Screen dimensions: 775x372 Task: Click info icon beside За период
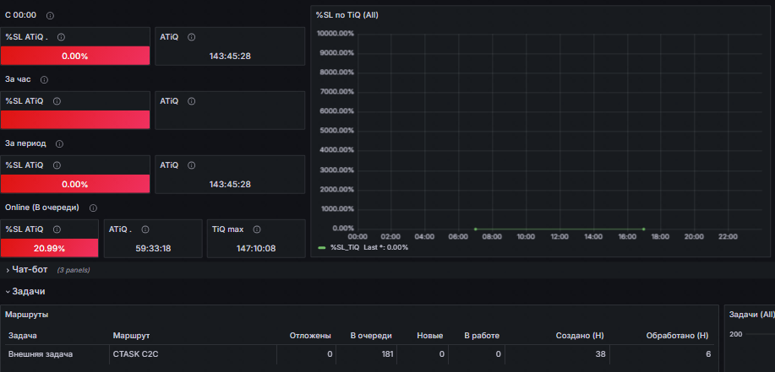point(59,143)
